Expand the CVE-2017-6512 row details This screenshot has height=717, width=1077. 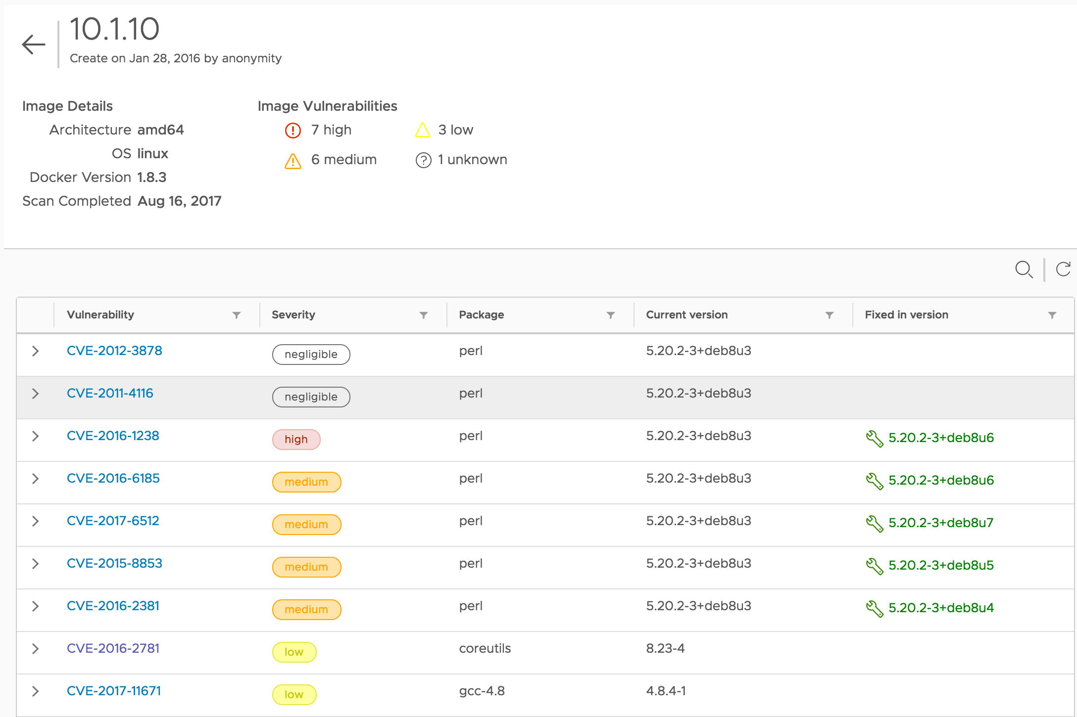tap(35, 521)
